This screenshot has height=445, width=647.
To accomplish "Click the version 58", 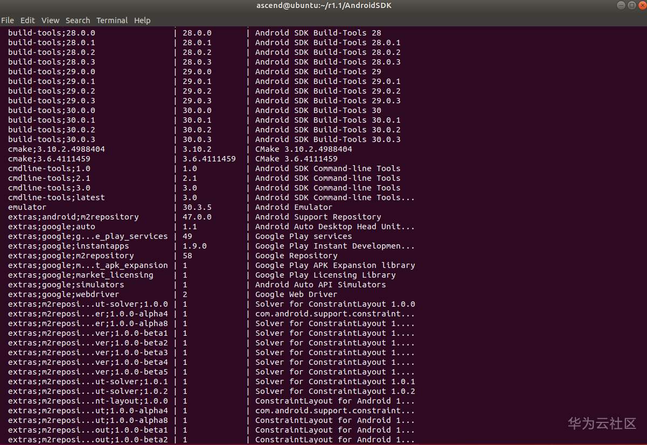I will coord(187,256).
